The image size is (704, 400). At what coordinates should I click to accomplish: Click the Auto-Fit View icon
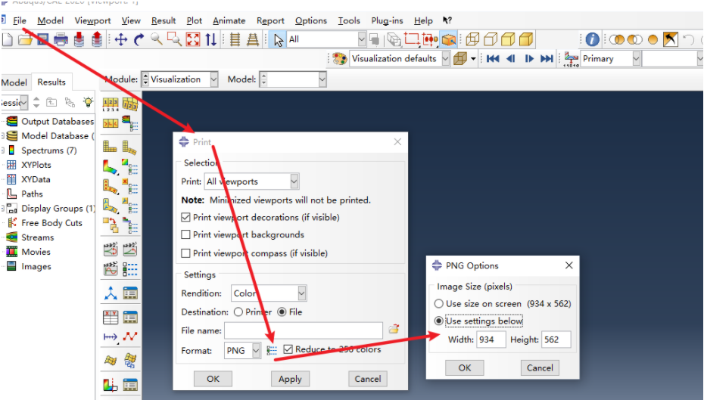(x=192, y=39)
